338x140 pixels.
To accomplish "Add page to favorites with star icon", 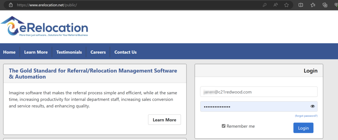I will [x=286, y=5].
